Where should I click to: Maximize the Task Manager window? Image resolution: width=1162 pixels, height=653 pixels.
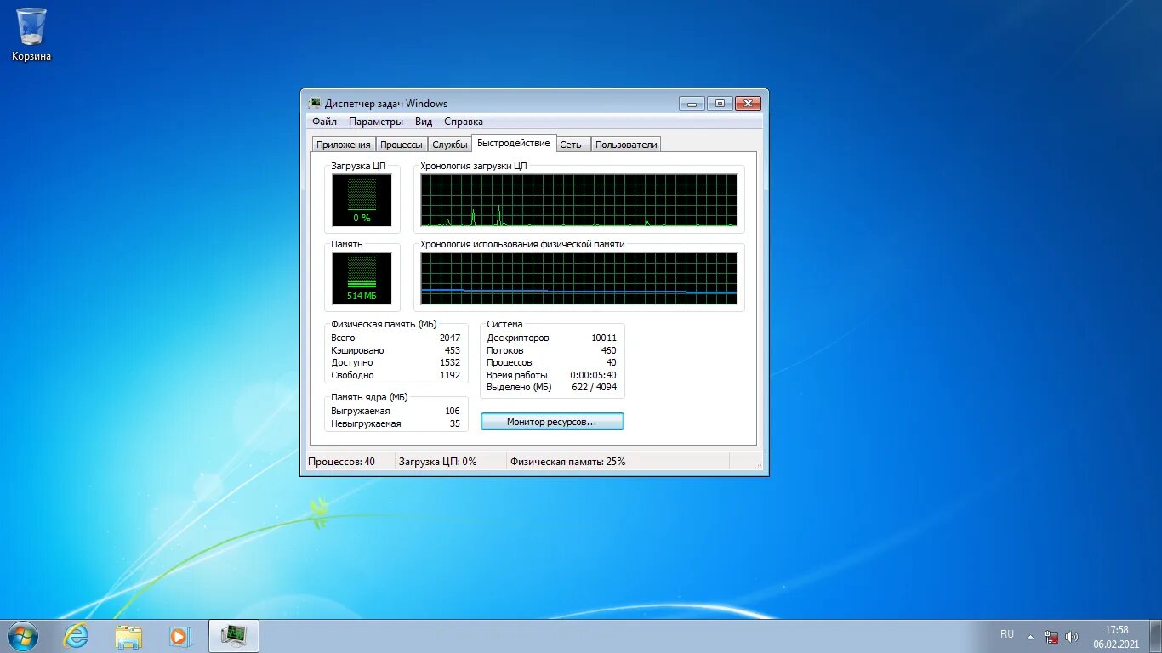point(720,104)
